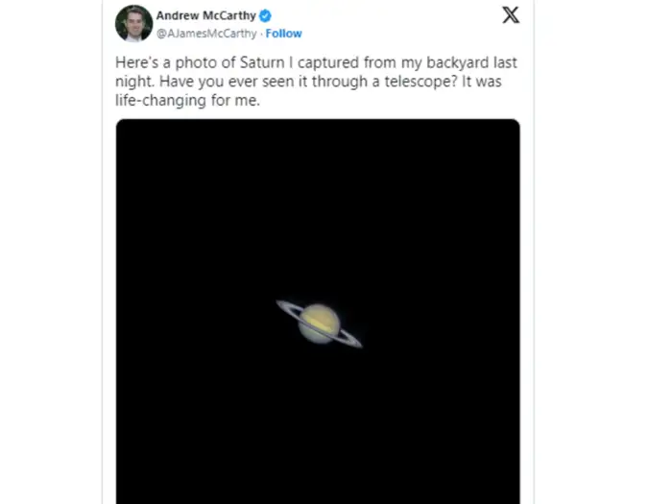Viewport: 672px width, 504px height.
Task: Click the X logo on the tweet
Action: point(511,15)
